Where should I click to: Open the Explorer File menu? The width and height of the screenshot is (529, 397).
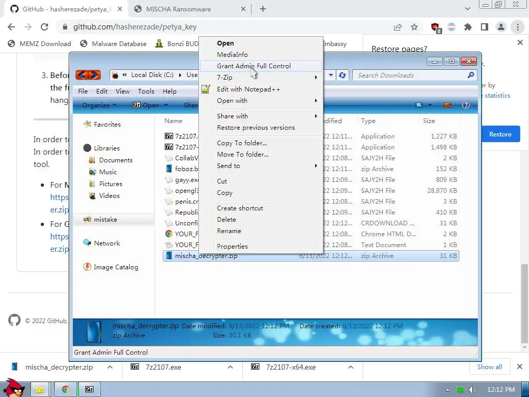tap(83, 91)
